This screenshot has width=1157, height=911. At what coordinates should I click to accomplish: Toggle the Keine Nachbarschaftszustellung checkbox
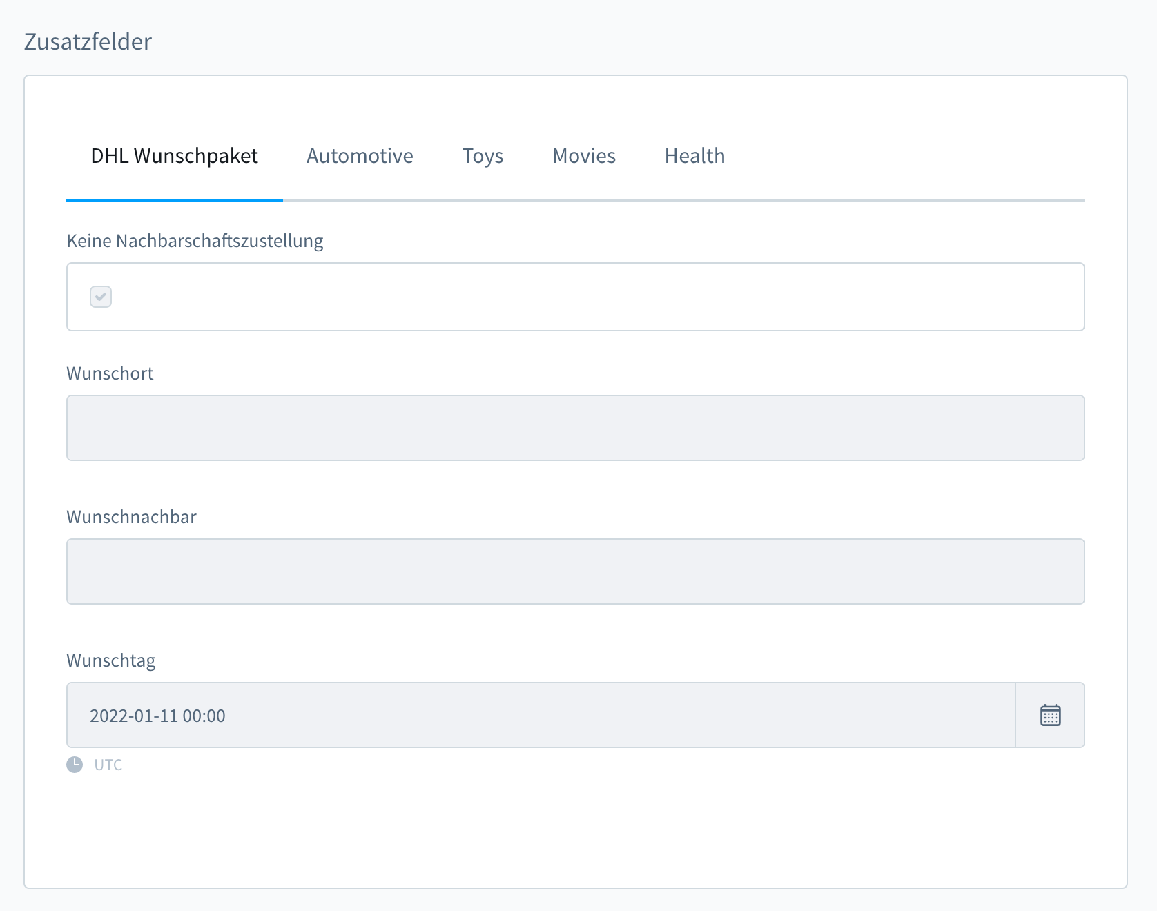tap(101, 297)
